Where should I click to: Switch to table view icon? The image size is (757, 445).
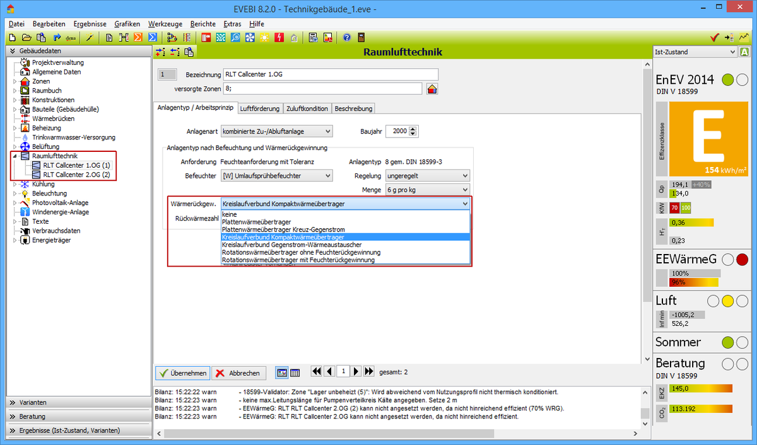coord(295,373)
